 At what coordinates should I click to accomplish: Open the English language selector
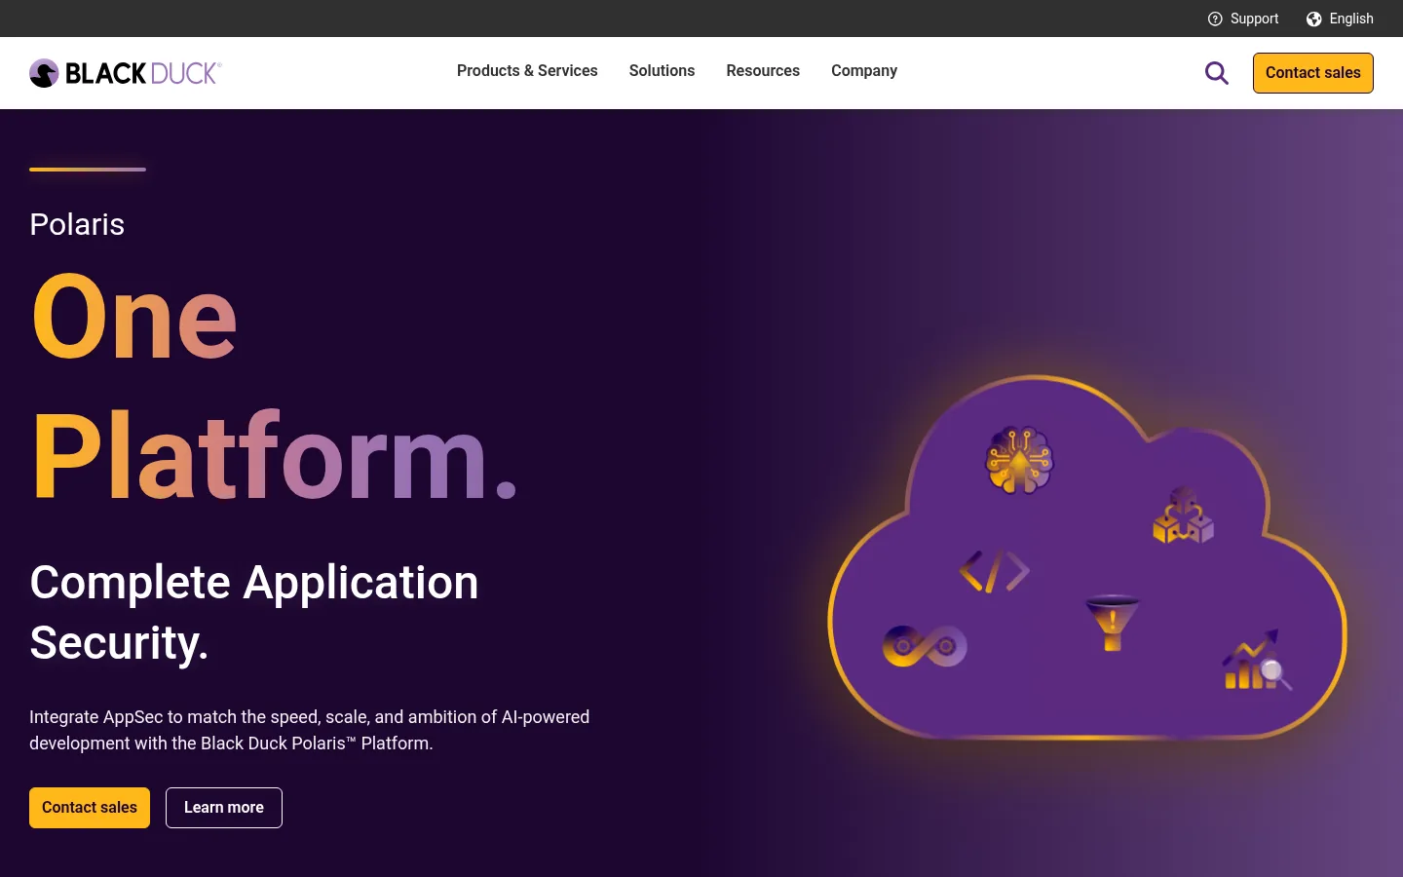1340,19
